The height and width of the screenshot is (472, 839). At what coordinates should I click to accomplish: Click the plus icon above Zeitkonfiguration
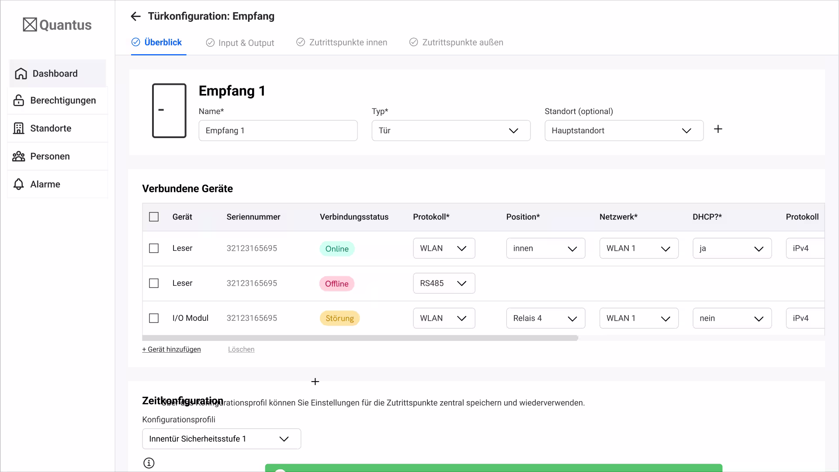click(x=315, y=382)
